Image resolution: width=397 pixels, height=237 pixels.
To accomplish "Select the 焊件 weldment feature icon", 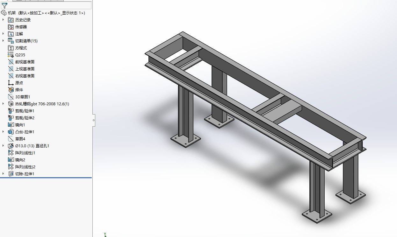I will point(11,90).
